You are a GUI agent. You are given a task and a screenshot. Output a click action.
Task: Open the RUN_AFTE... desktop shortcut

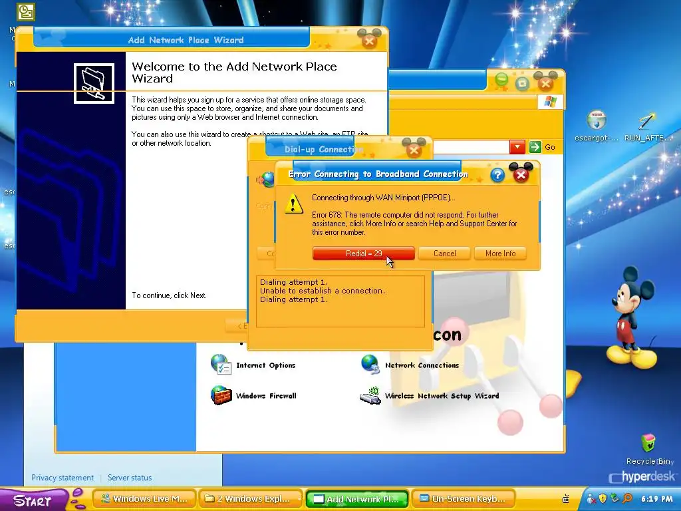pos(648,126)
